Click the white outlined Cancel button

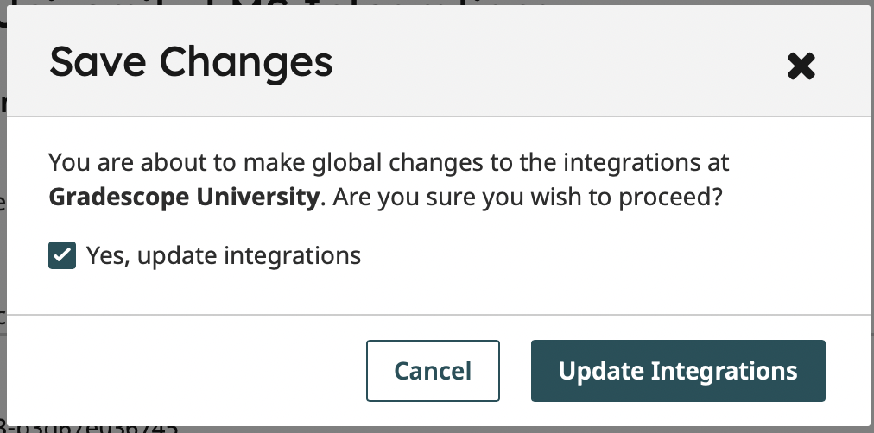433,371
